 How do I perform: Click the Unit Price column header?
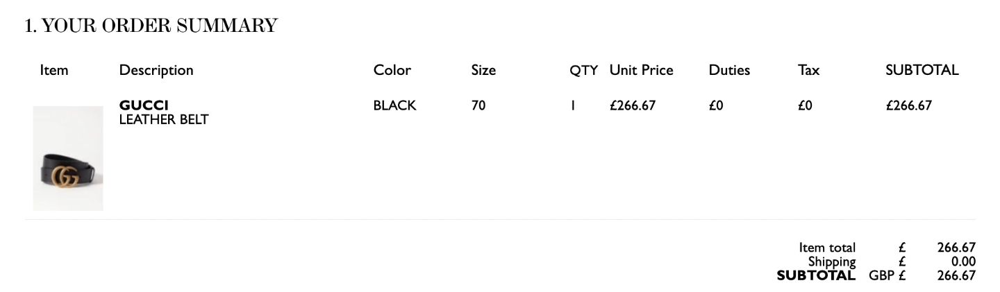point(642,70)
